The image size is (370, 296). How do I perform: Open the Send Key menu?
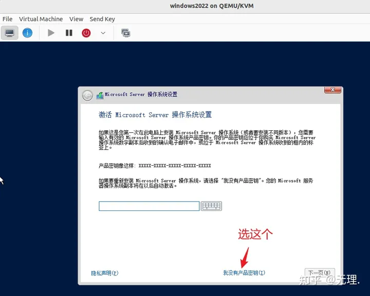(102, 19)
